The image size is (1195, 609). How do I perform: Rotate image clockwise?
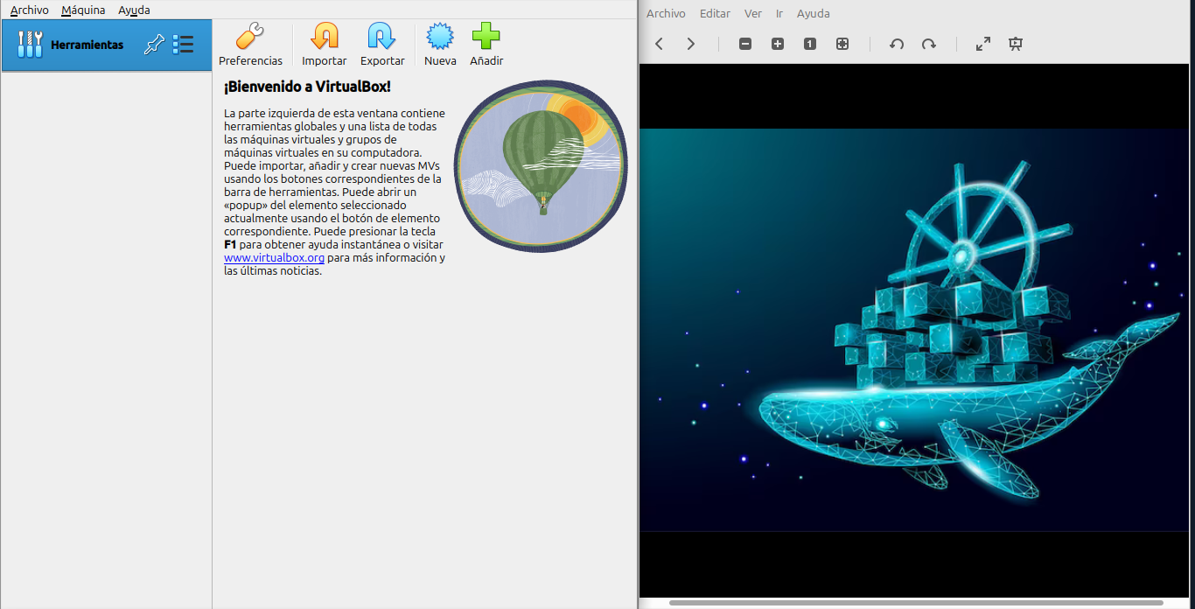click(x=929, y=44)
